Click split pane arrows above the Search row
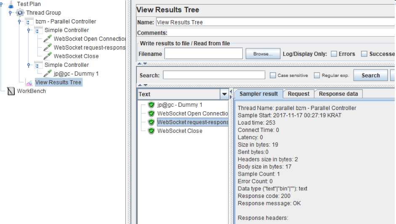396x224 pixels. [x=142, y=63]
